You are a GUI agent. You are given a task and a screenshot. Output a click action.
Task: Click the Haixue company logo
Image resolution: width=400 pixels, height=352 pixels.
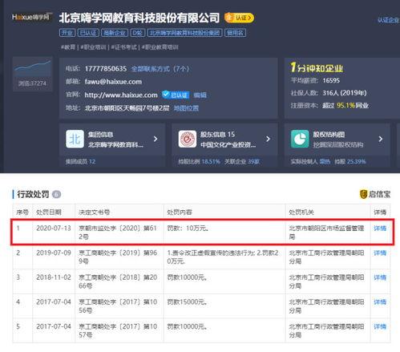coord(31,17)
